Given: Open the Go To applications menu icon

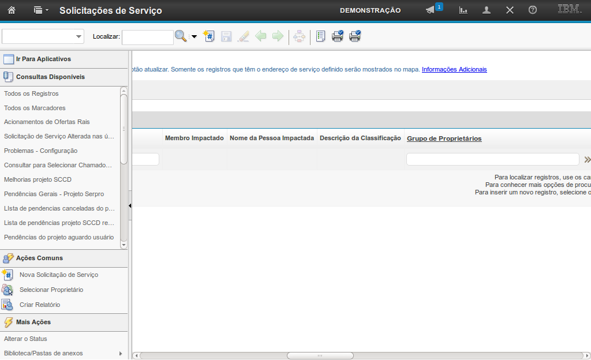Looking at the screenshot, I should [40, 10].
